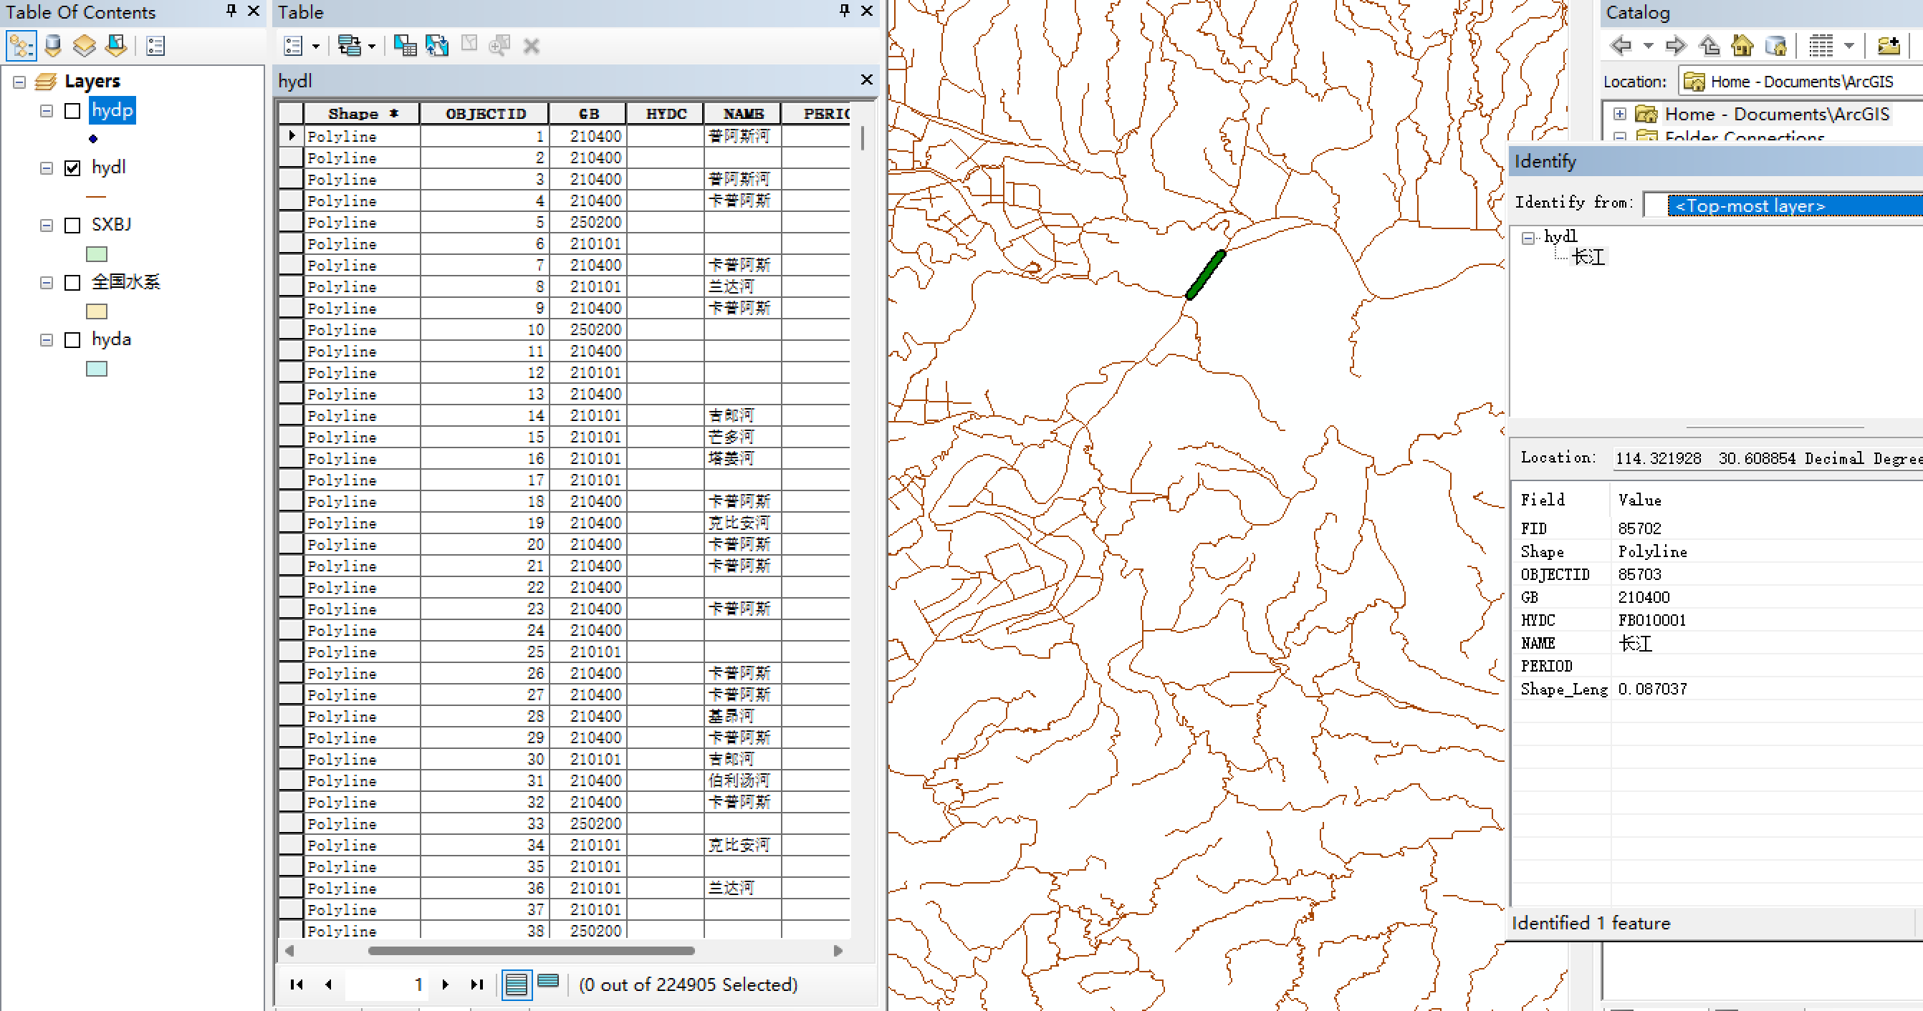Show selected records view button

click(548, 982)
